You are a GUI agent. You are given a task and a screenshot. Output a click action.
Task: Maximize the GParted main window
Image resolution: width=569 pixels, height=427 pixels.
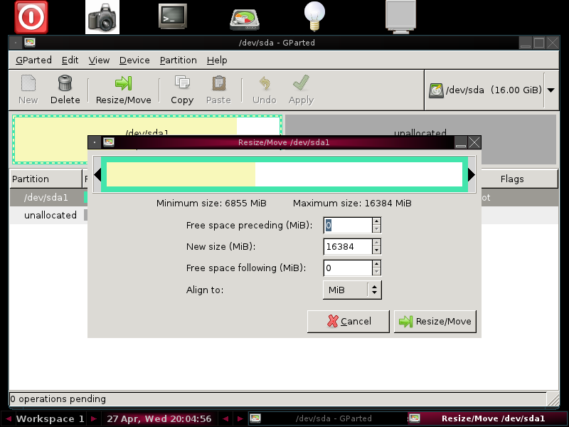click(539, 43)
